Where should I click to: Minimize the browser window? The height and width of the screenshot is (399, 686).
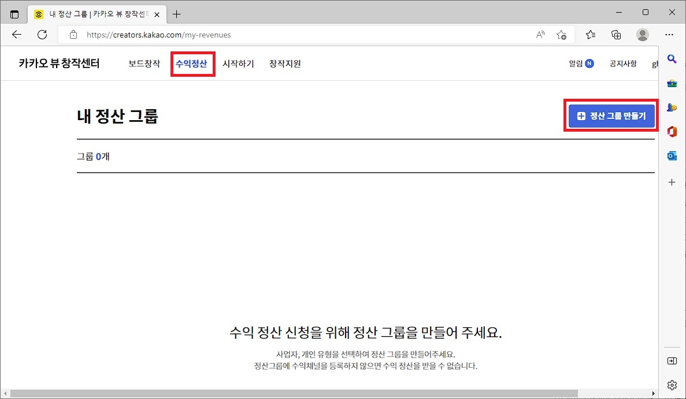coord(618,12)
